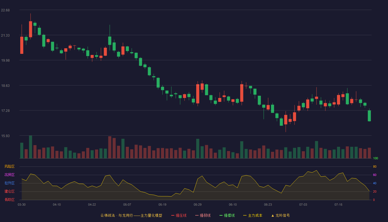The width and height of the screenshot is (388, 222).
Task: Click the 06-23 date label
Action: pos(268,205)
